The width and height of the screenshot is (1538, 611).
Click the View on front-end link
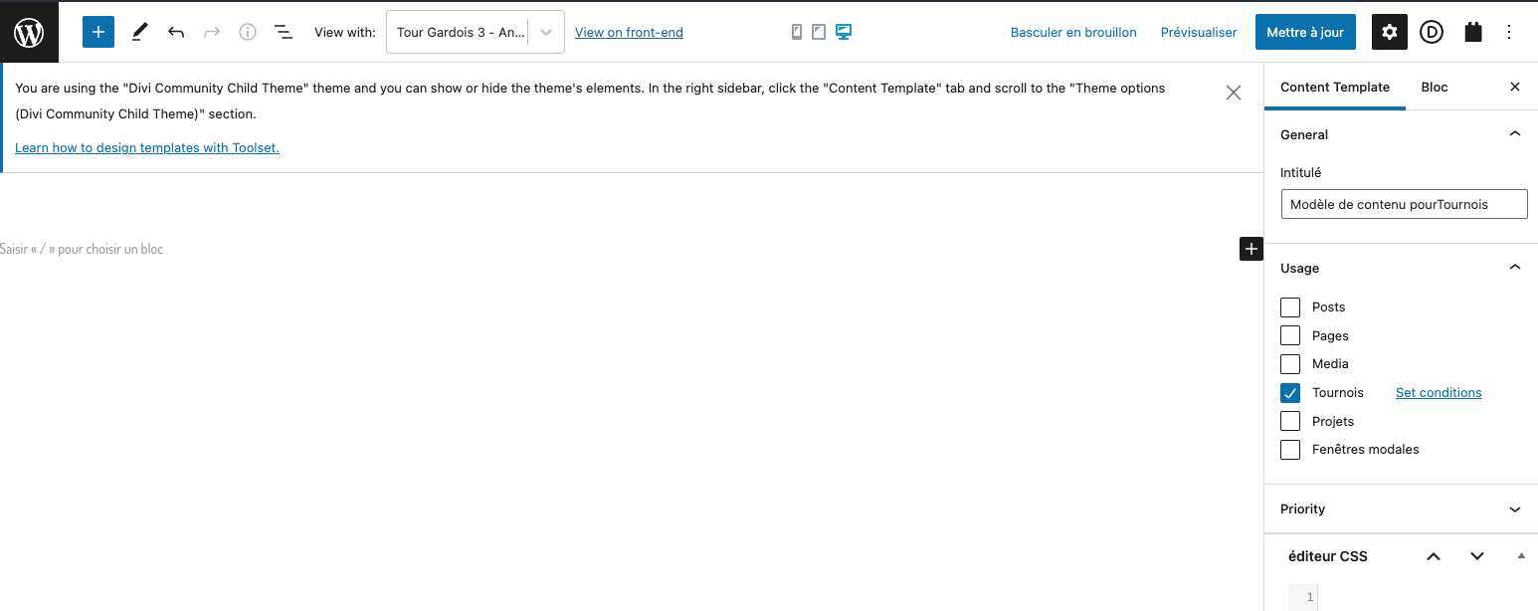629,32
